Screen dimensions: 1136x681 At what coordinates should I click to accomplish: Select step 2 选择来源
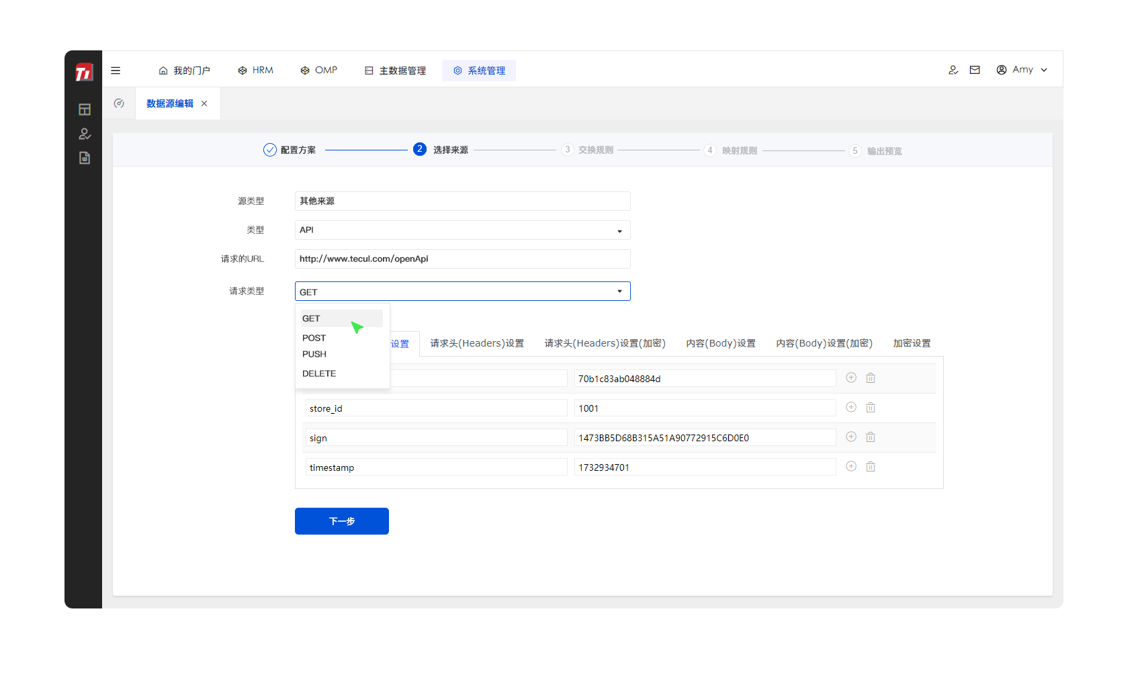click(441, 150)
